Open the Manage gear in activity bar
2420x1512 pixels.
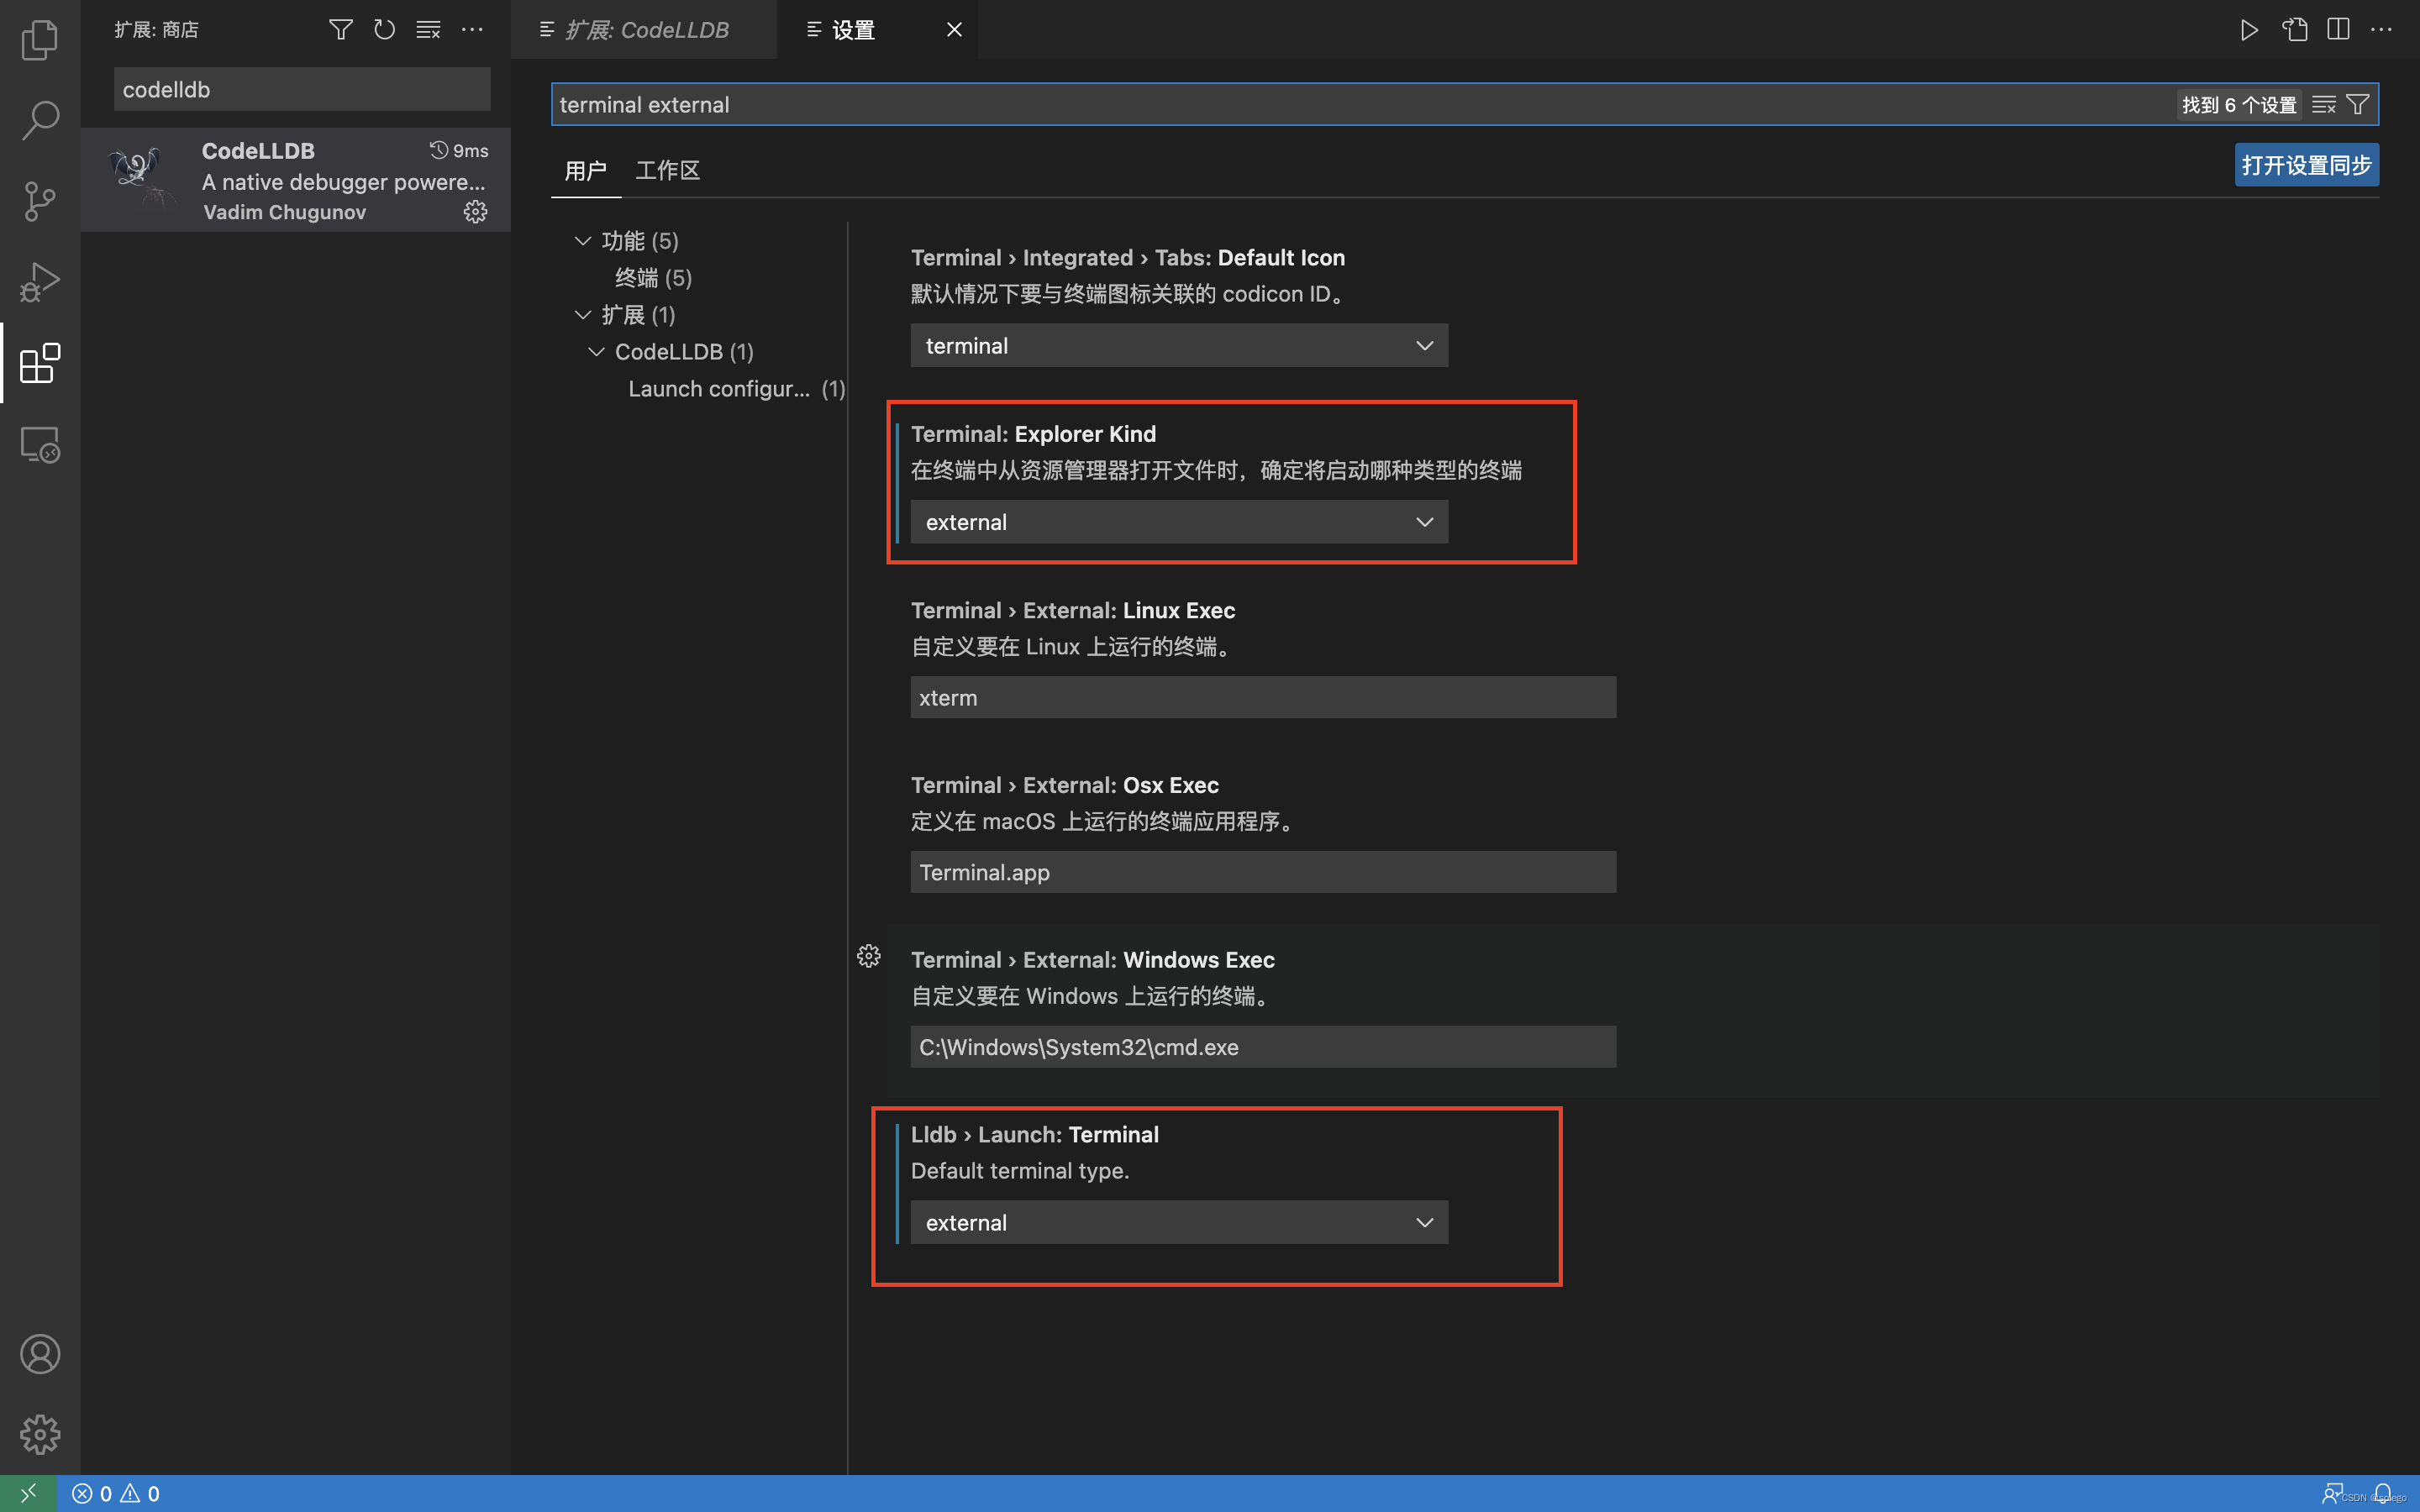tap(40, 1435)
